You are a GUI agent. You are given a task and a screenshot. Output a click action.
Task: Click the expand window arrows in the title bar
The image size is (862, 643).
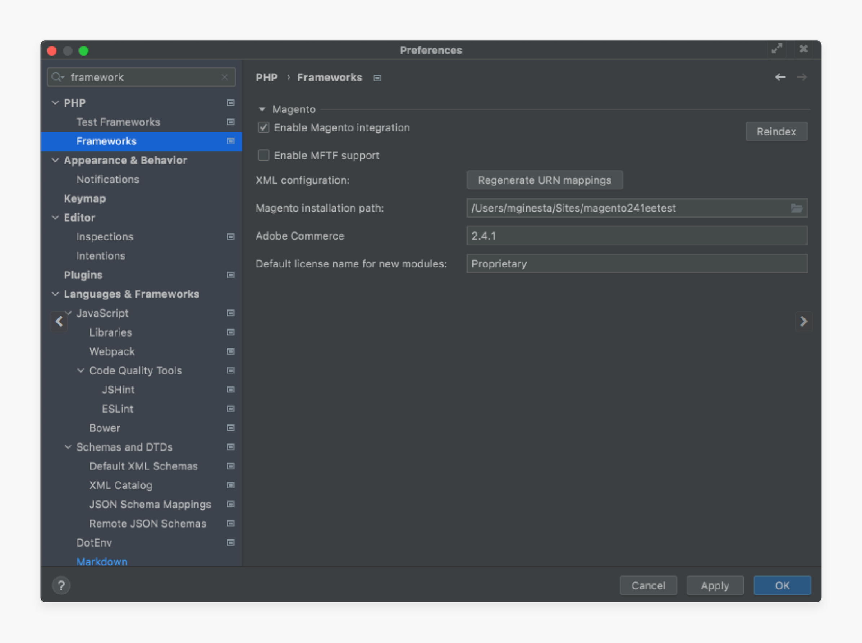[777, 49]
